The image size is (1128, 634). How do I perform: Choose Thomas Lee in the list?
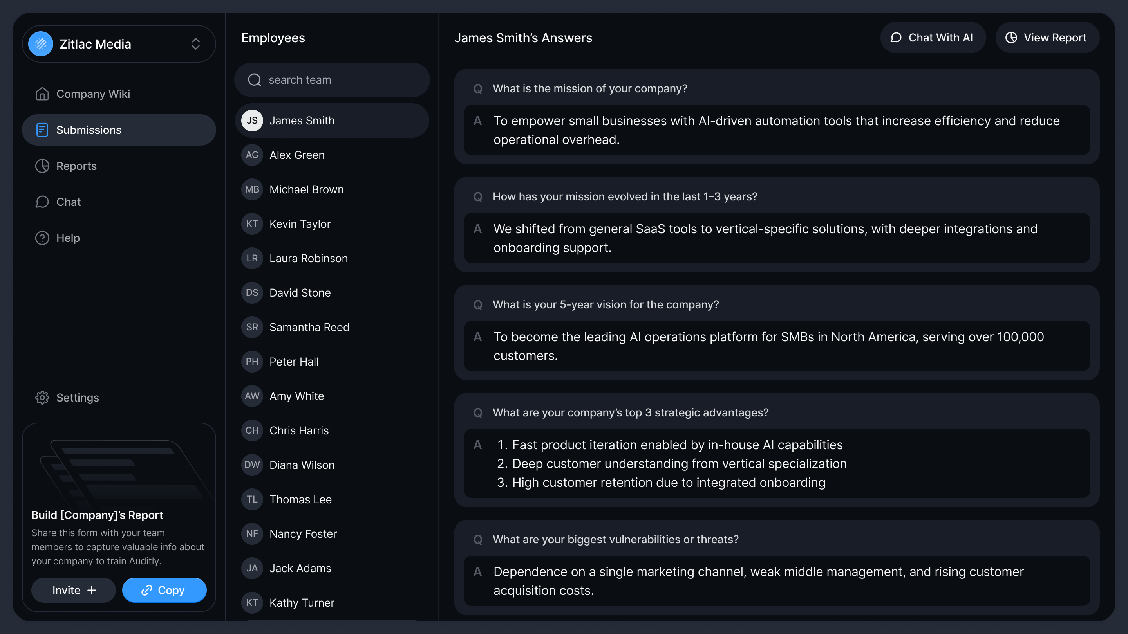300,499
